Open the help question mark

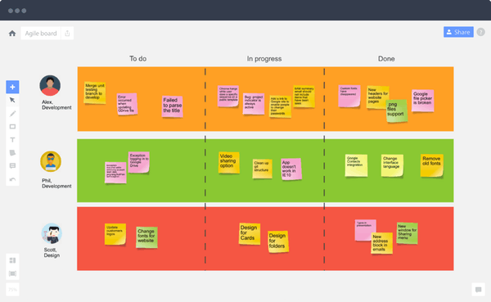coord(481,32)
